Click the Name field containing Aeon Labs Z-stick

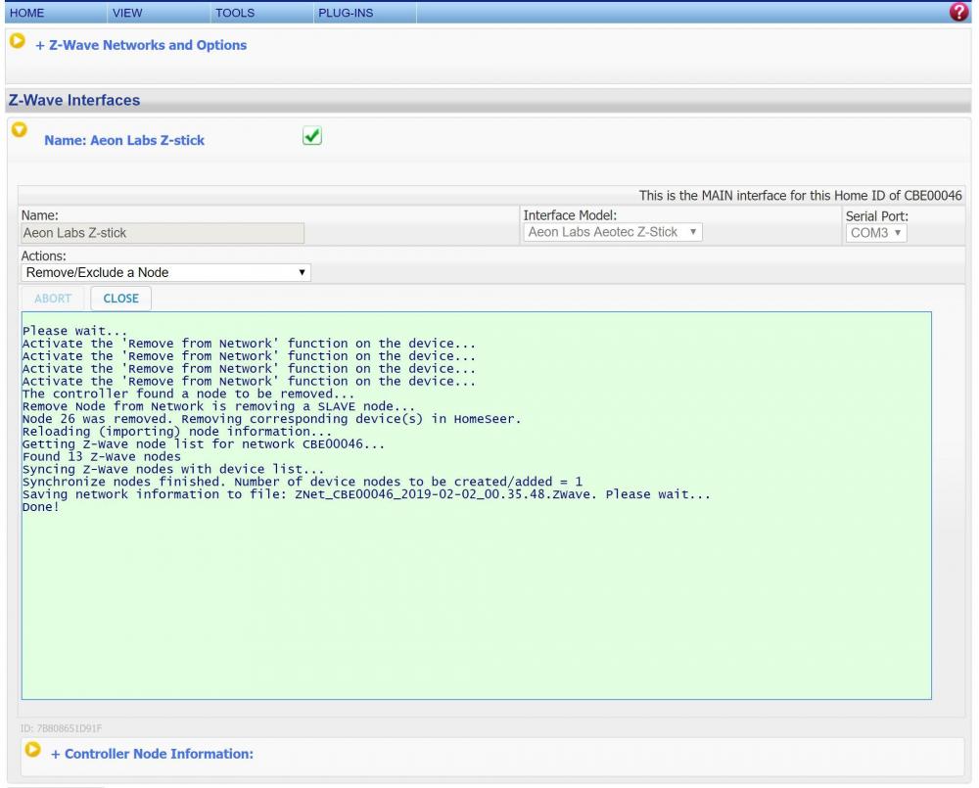click(x=163, y=233)
